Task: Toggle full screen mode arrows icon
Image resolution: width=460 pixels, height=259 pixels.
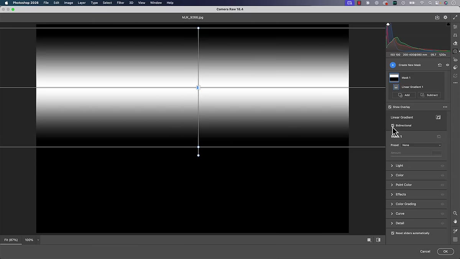Action: [x=455, y=17]
